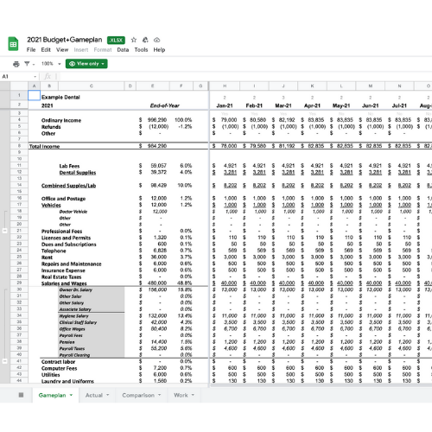Image resolution: width=432 pixels, height=432 pixels.
Task: Expand the View only dropdown button
Action: pos(86,64)
